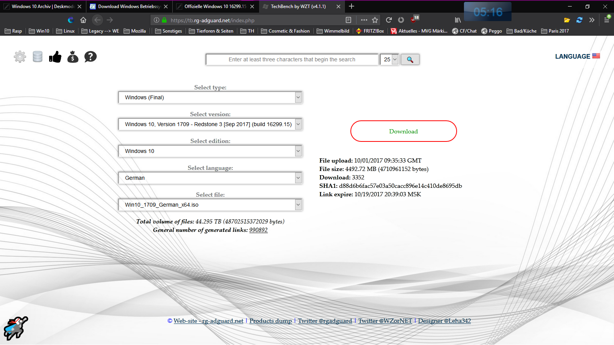
Task: Open the Library bookshelf icon
Action: point(458,20)
